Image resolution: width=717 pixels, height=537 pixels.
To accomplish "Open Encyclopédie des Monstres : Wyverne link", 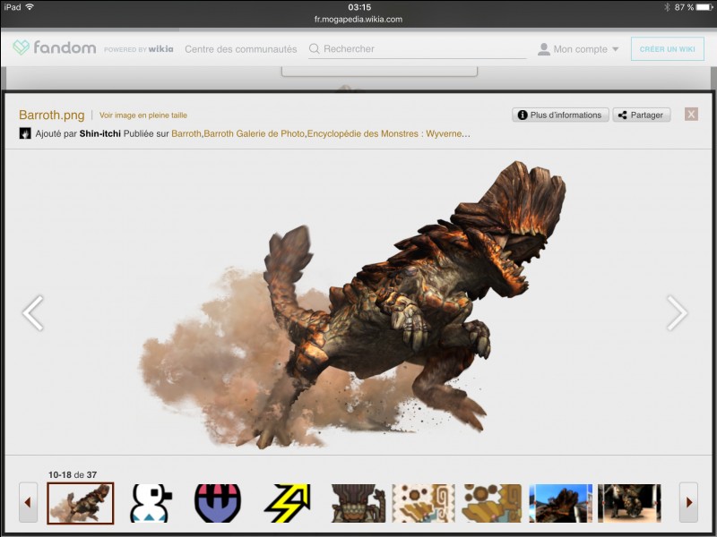I will pos(389,133).
